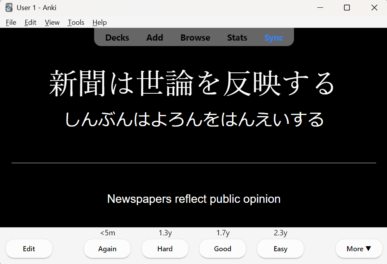387x264 pixels.
Task: Open the Help menu
Action: coord(99,22)
